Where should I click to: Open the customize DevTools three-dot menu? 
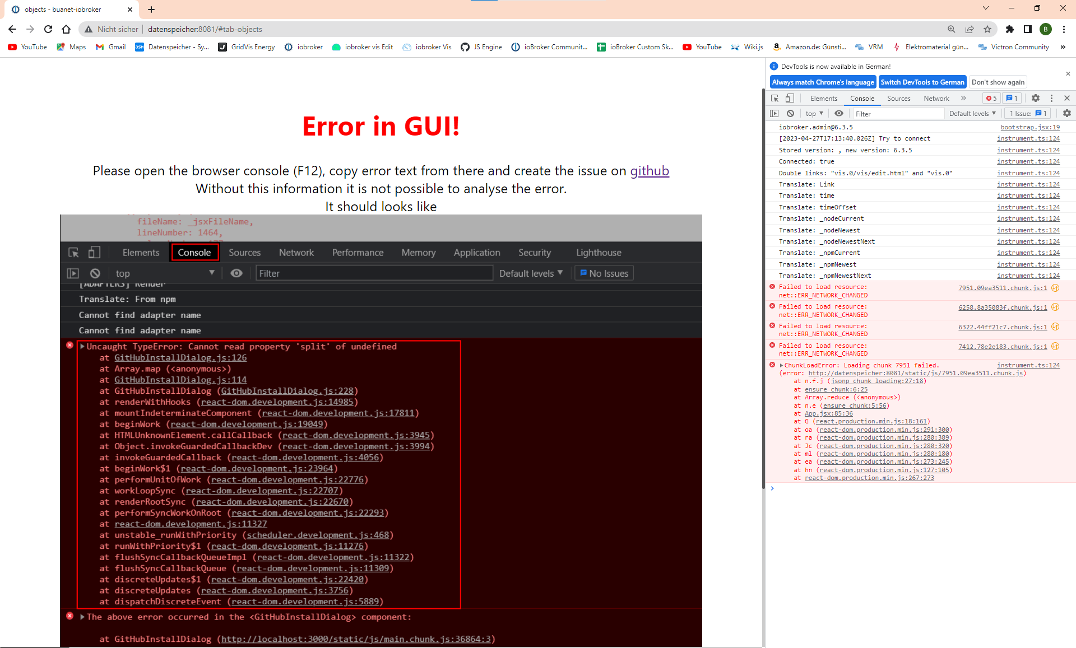pyautogui.click(x=1052, y=98)
